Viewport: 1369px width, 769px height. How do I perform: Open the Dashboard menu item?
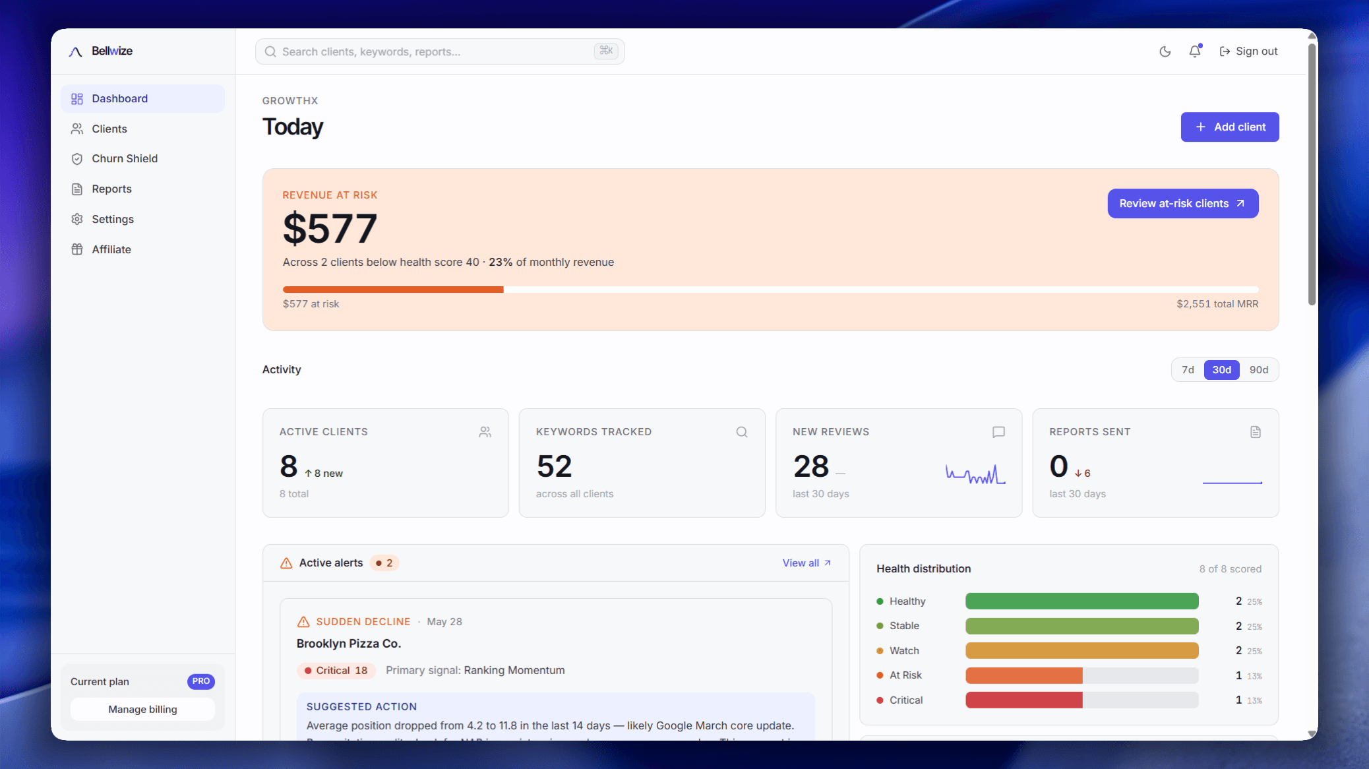(142, 99)
